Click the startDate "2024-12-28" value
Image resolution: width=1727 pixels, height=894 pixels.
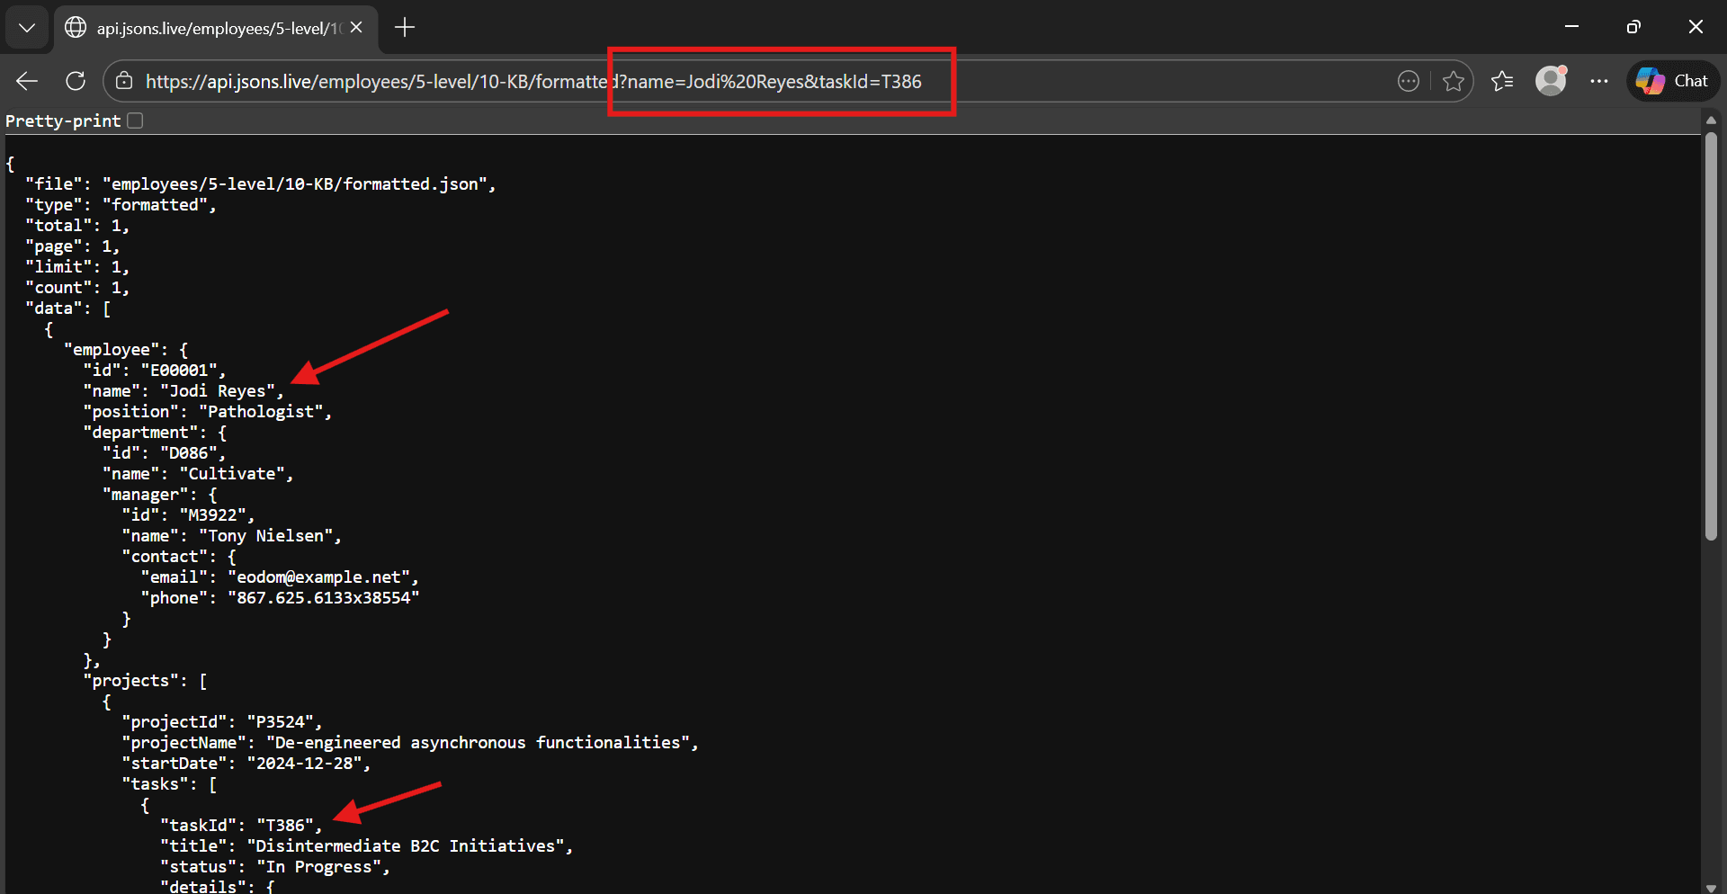coord(305,763)
